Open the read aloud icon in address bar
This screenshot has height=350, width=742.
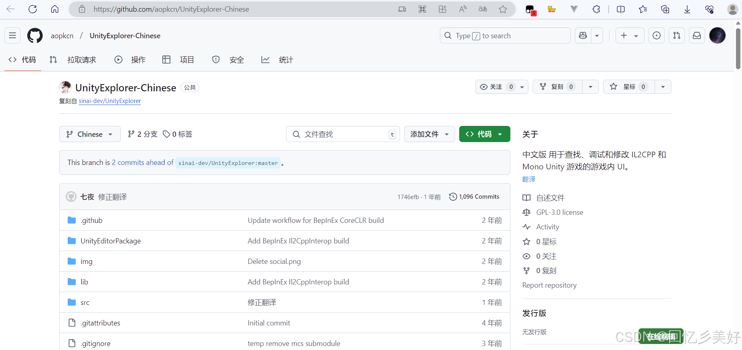[463, 9]
